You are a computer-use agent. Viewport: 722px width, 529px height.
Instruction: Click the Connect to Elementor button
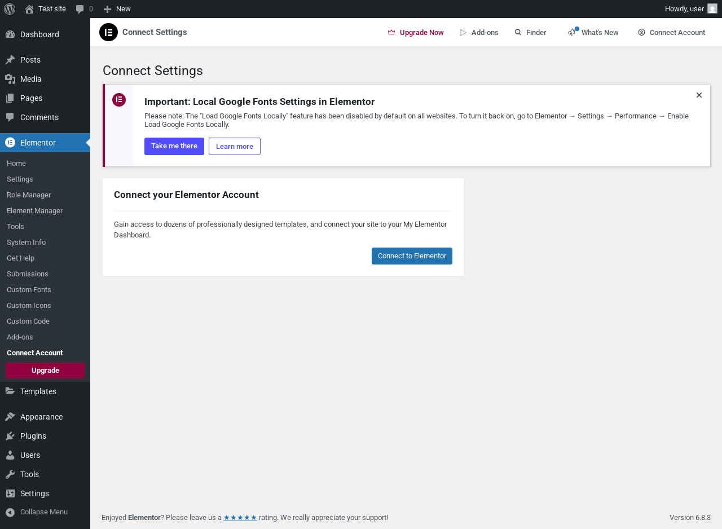click(x=412, y=256)
